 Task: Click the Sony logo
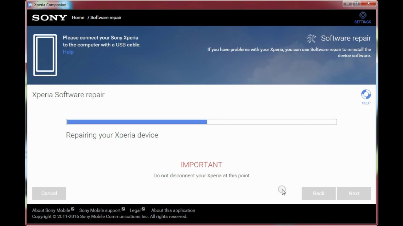click(x=49, y=18)
